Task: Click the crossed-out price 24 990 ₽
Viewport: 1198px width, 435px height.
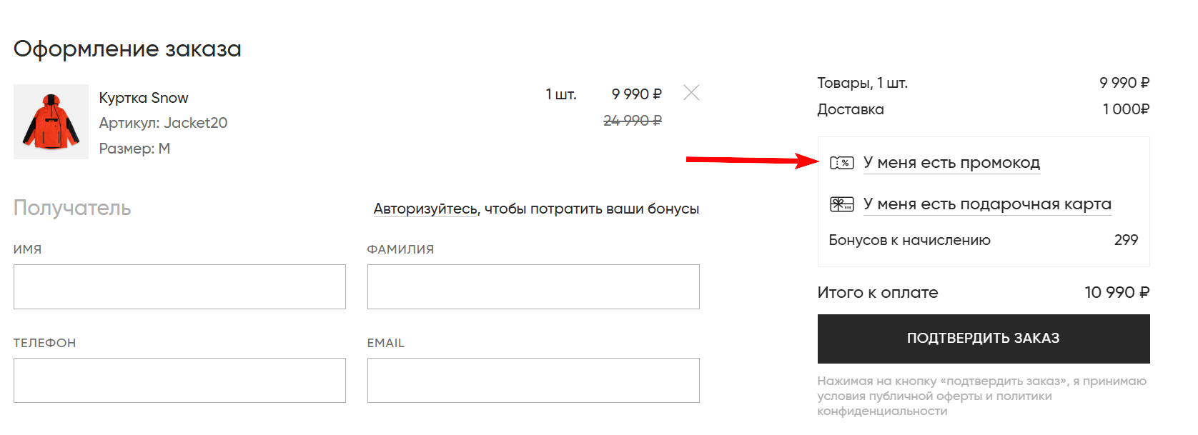Action: coord(631,121)
